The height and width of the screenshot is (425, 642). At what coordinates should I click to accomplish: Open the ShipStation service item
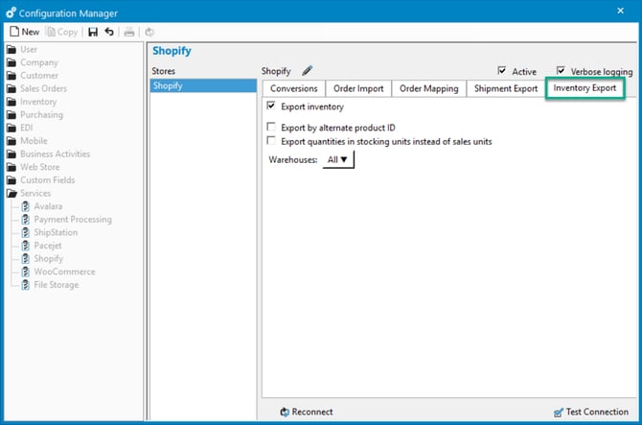point(56,232)
